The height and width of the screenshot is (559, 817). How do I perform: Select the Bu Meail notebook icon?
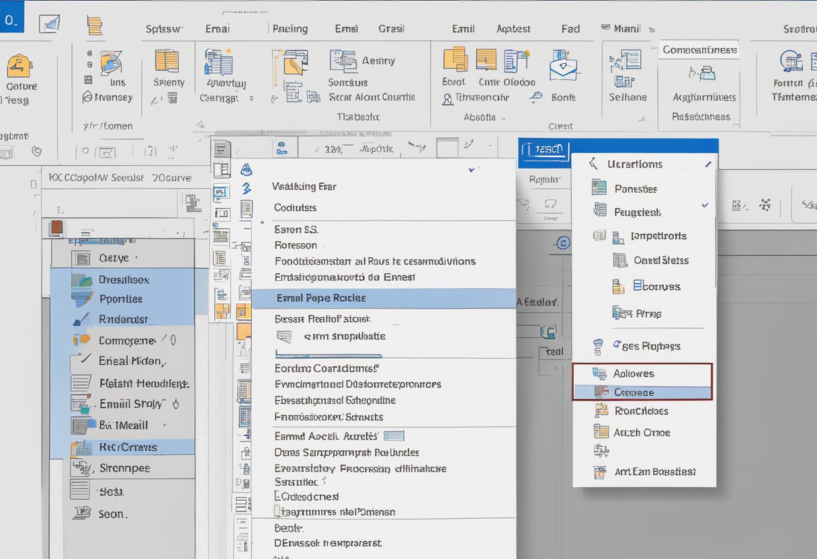(82, 425)
